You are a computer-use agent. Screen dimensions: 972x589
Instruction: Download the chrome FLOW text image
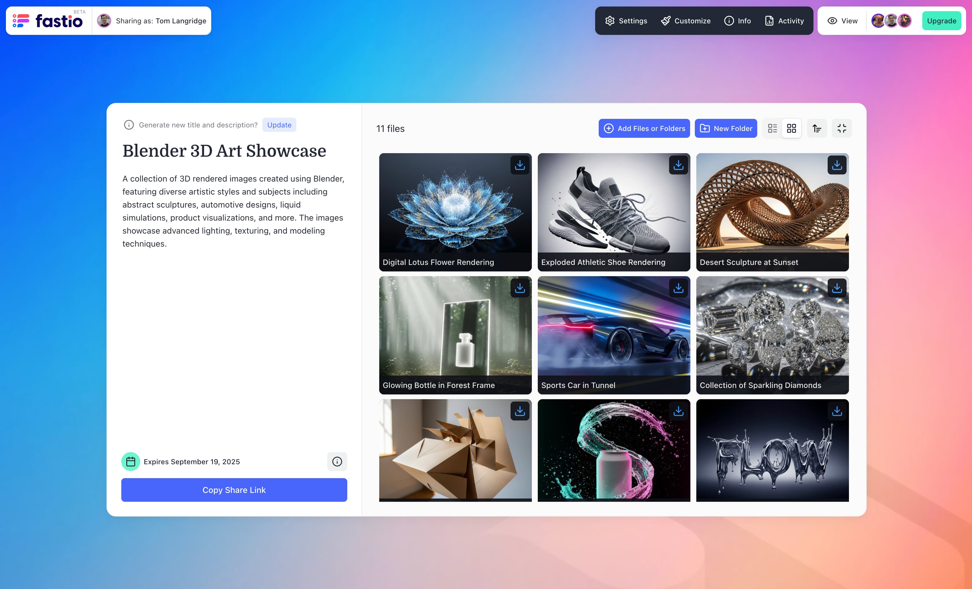pyautogui.click(x=837, y=411)
